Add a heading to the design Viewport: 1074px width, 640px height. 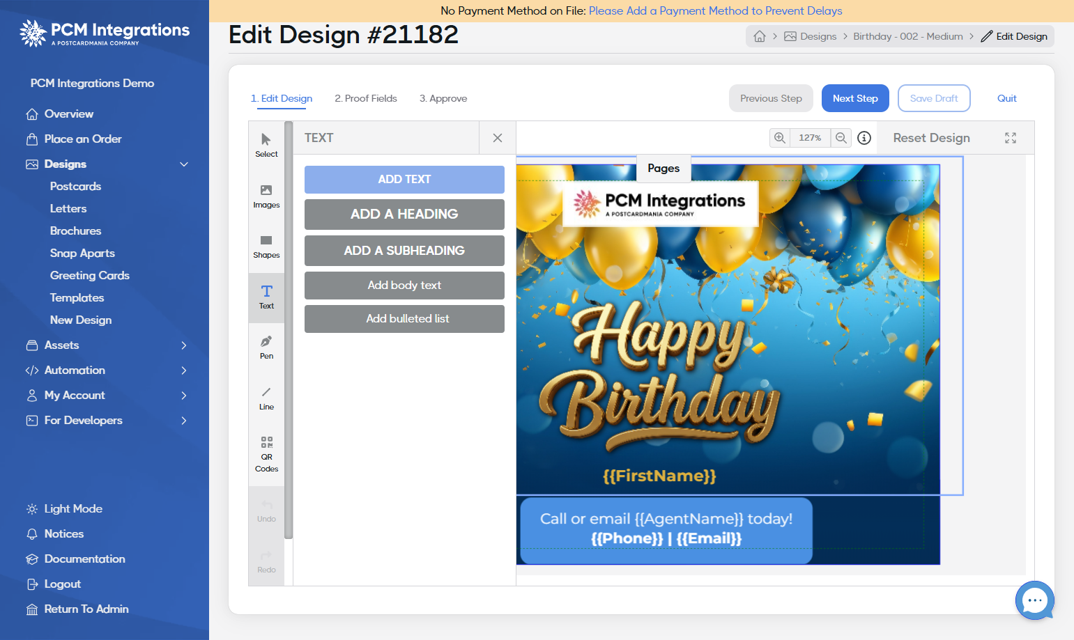click(404, 214)
